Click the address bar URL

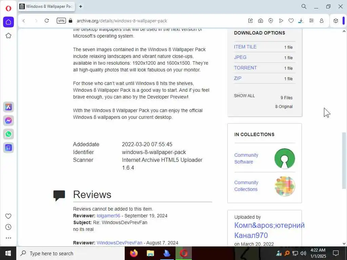[x=122, y=21]
